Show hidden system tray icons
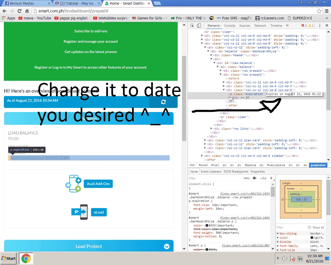 [278, 258]
